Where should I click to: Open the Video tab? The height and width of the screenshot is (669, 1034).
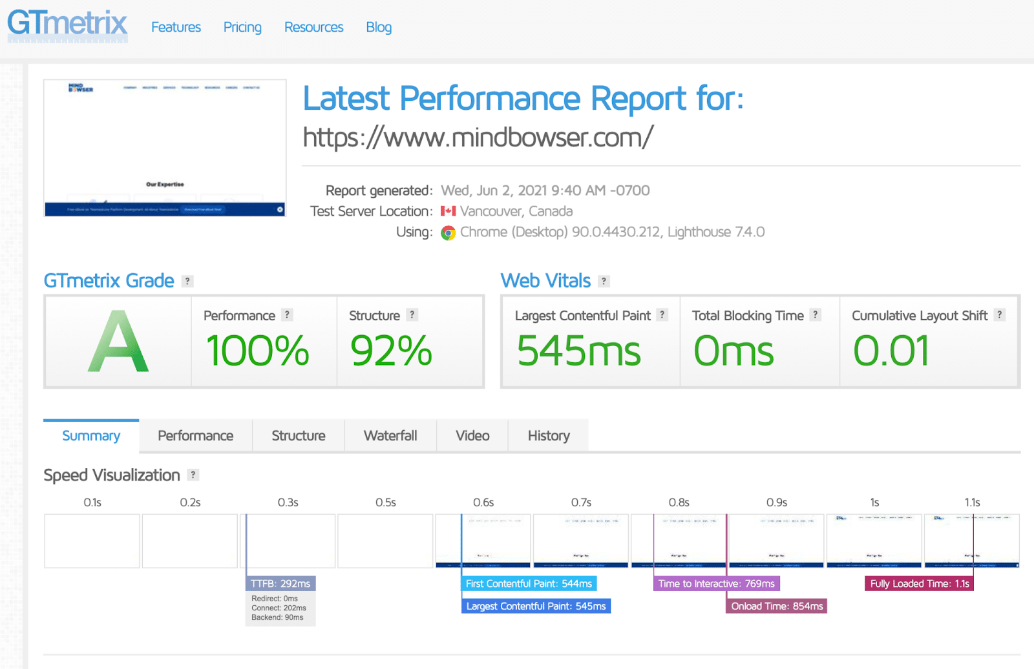pos(472,435)
